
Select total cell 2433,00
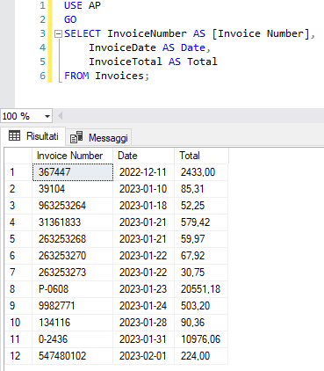201,172
